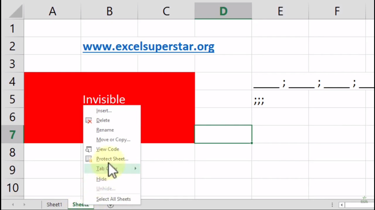This screenshot has height=210, width=375.
Task: Click horizontal scrollbar left arrow
Action: coord(342,205)
